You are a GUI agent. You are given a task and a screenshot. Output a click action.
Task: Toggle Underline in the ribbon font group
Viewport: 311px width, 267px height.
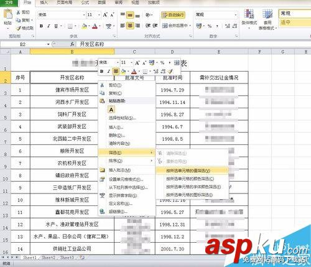pyautogui.click(x=56, y=26)
